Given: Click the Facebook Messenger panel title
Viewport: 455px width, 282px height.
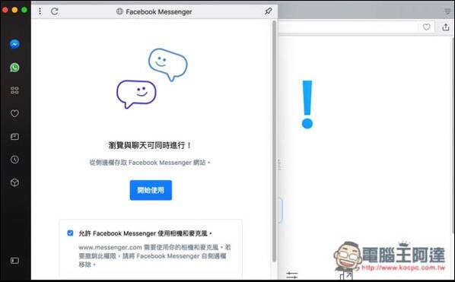Looking at the screenshot, I should 159,11.
